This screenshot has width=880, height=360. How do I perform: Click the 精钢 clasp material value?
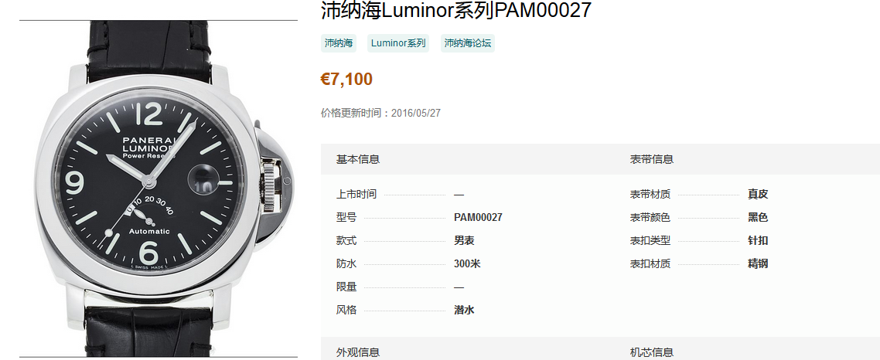758,263
